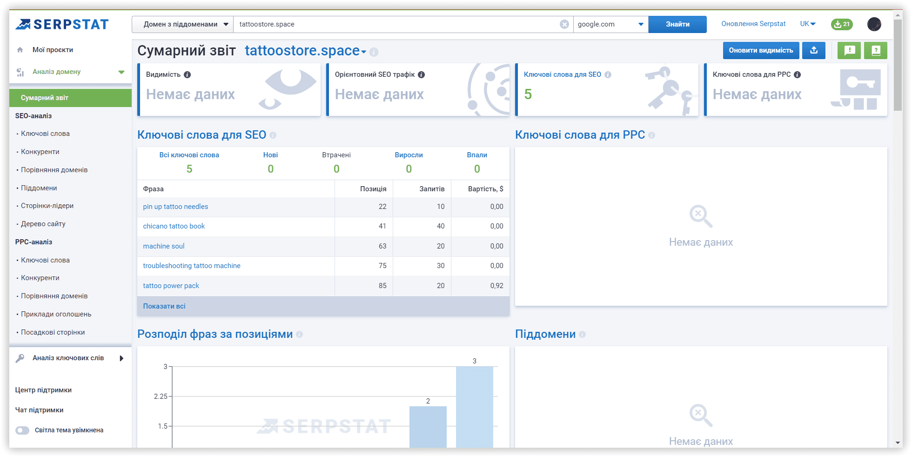Open Сторінки-лідери in the sidebar

click(47, 206)
